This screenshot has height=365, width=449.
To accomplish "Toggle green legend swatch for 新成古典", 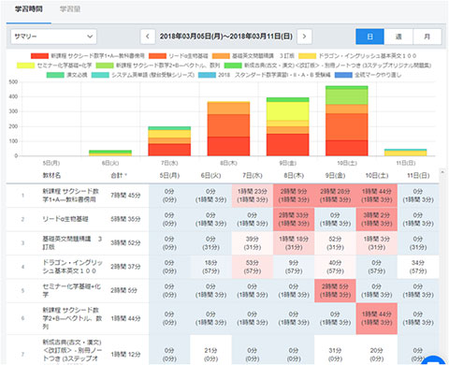I will coord(233,66).
